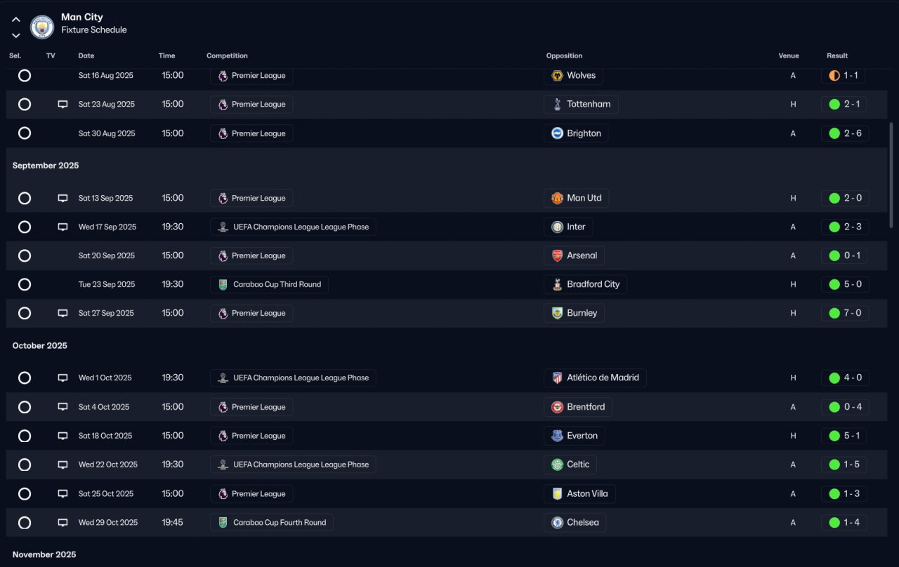Image resolution: width=899 pixels, height=567 pixels.
Task: Open the 2-1 result against Tottenham
Action: coord(845,105)
